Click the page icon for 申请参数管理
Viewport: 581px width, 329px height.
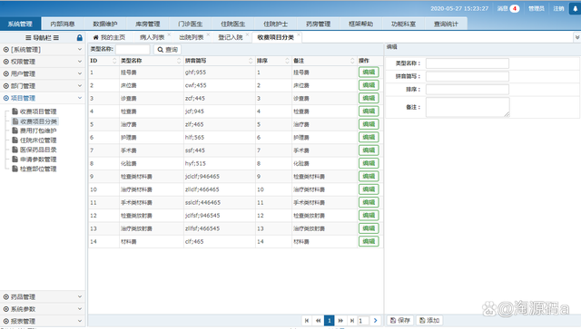15,159
